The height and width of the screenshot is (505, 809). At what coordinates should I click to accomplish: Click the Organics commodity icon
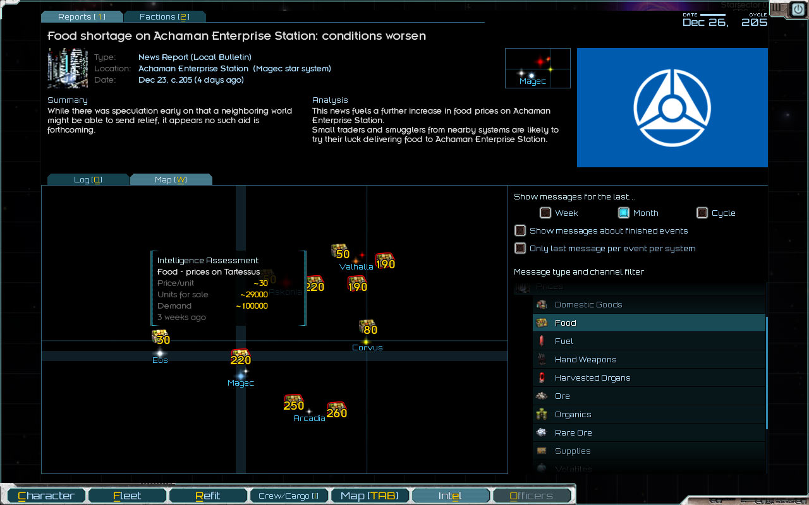[x=542, y=414]
